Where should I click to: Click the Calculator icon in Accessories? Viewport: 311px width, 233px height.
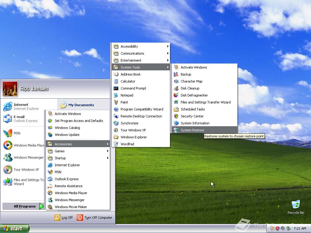pyautogui.click(x=116, y=81)
